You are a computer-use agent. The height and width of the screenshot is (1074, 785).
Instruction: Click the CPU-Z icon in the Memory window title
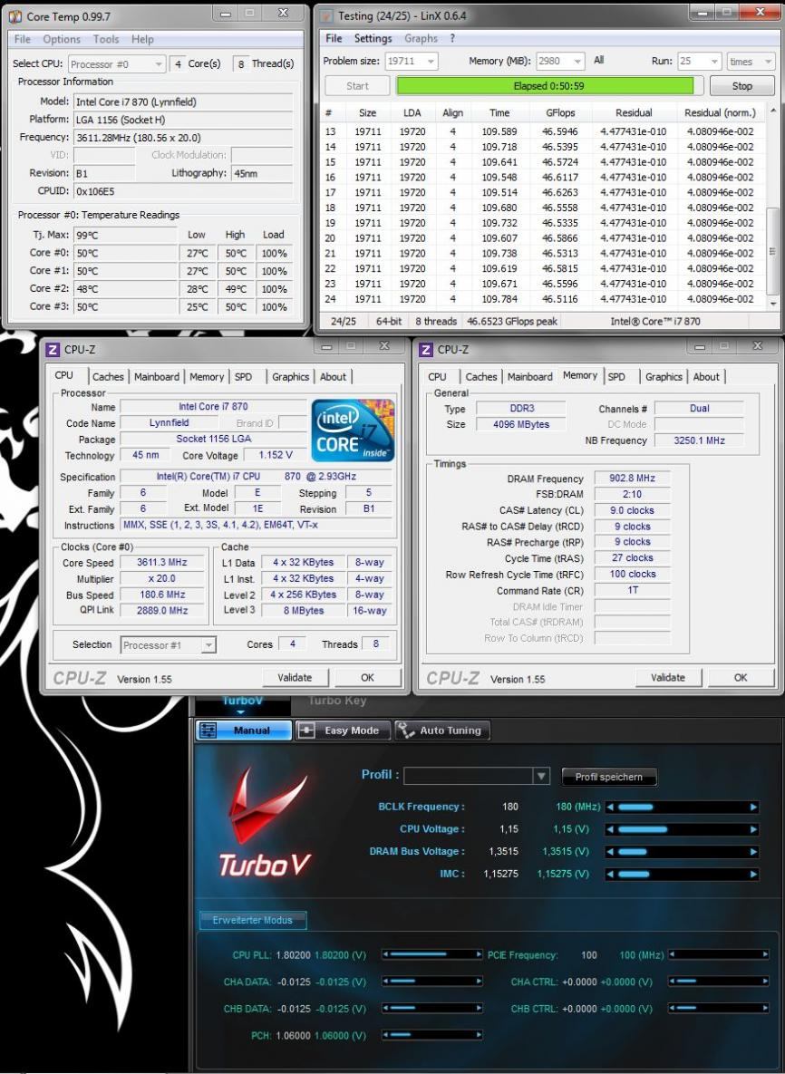pyautogui.click(x=425, y=350)
